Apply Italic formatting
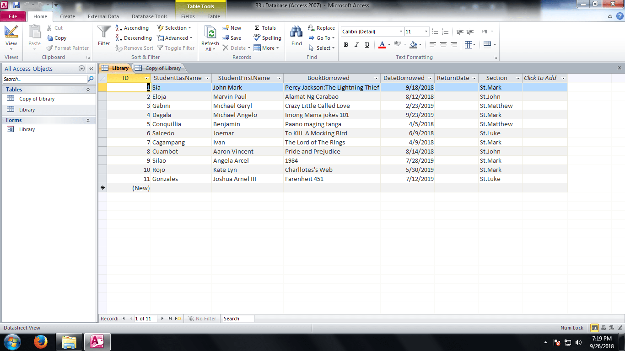 (x=356, y=45)
